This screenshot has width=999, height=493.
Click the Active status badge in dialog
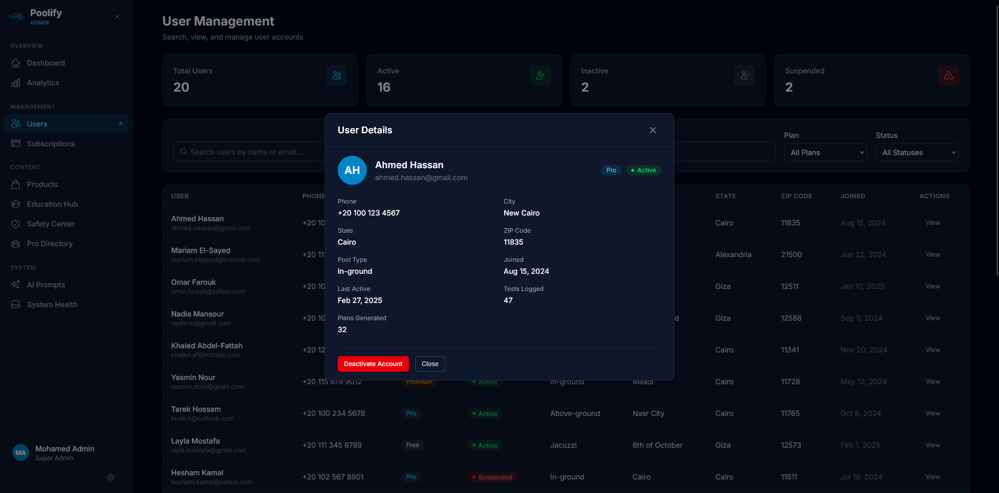pyautogui.click(x=643, y=170)
